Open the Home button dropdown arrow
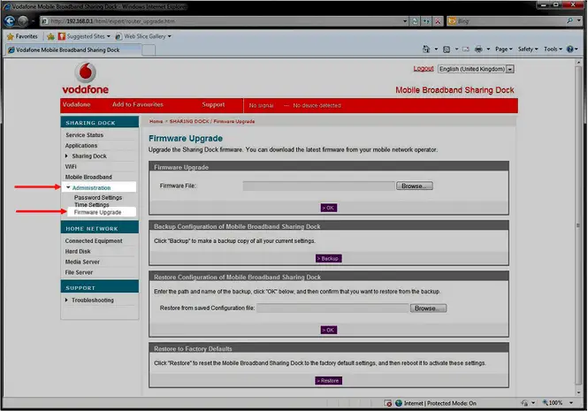 click(436, 49)
